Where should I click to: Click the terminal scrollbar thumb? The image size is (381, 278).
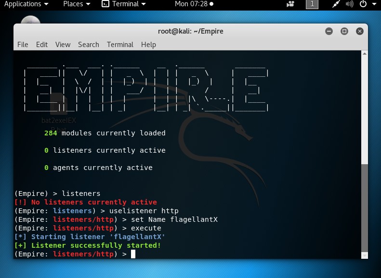click(365, 208)
